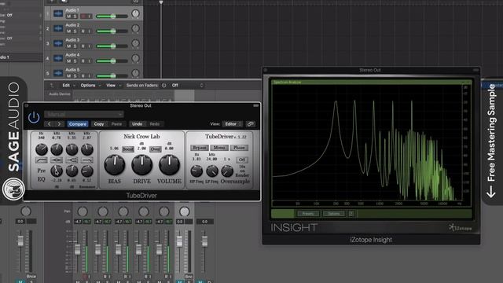Mute the Audio 1 track
This screenshot has height=283, width=503.
[x=68, y=17]
